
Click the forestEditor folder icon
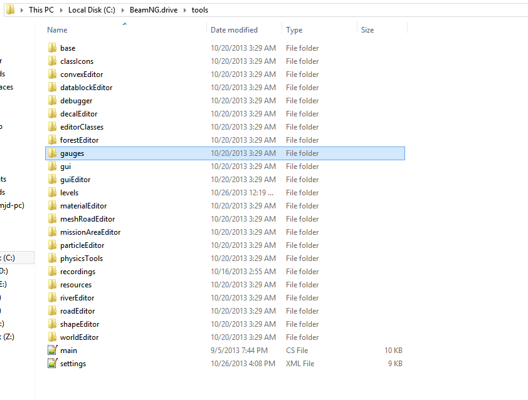click(52, 140)
